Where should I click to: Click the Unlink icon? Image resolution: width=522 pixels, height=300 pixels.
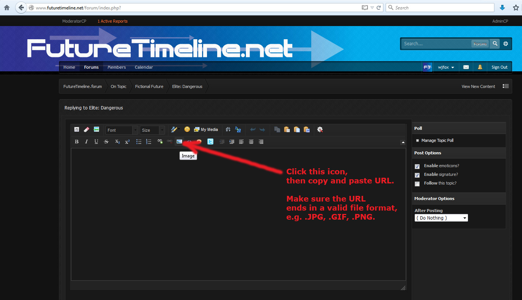tap(170, 142)
